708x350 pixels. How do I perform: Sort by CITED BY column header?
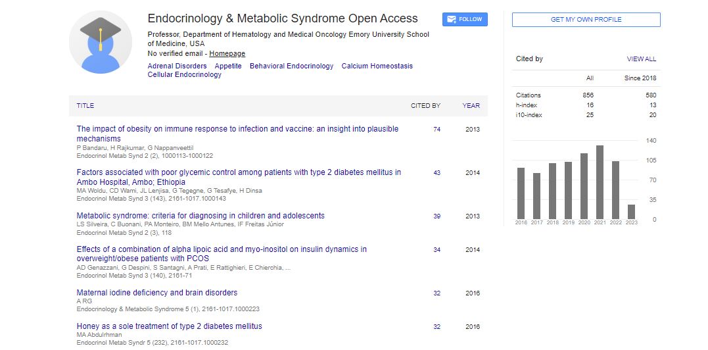425,105
